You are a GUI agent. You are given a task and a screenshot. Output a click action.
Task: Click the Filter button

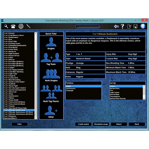point(20,124)
